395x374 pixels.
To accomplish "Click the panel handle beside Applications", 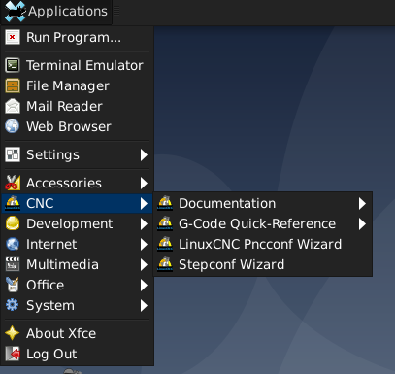I will coord(116,11).
